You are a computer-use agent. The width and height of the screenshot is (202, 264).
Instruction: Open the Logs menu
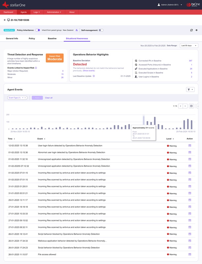point(36,12)
